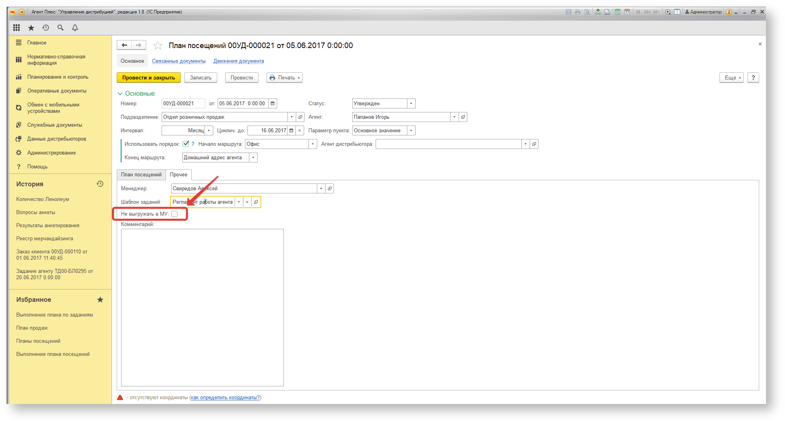Open Агент Папанов Игорь record form icon
785x423 pixels.
coord(463,117)
